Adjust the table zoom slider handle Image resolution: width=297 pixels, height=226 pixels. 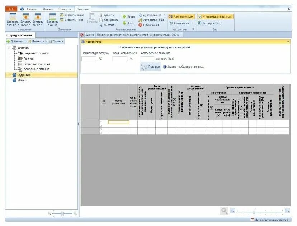point(254,212)
